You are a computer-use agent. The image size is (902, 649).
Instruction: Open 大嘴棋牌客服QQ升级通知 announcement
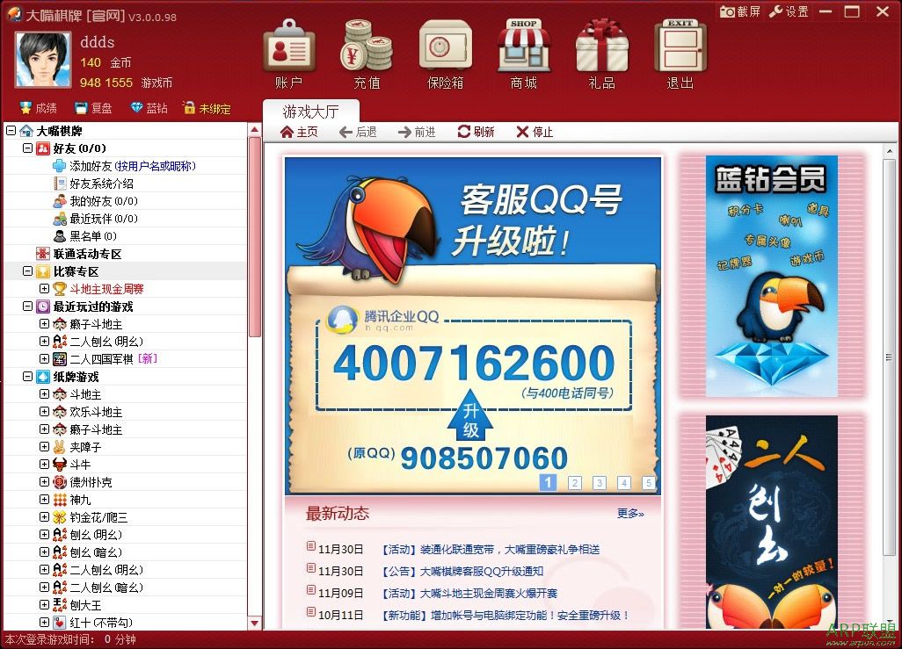[462, 571]
